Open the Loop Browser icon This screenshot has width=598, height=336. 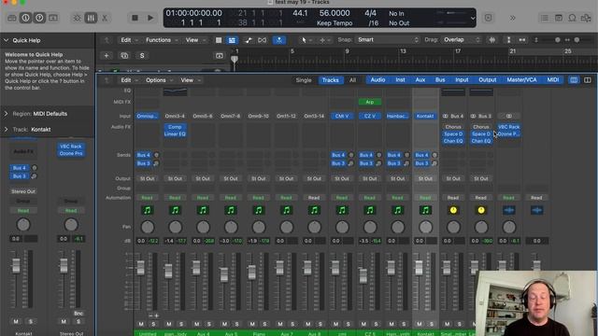click(572, 18)
